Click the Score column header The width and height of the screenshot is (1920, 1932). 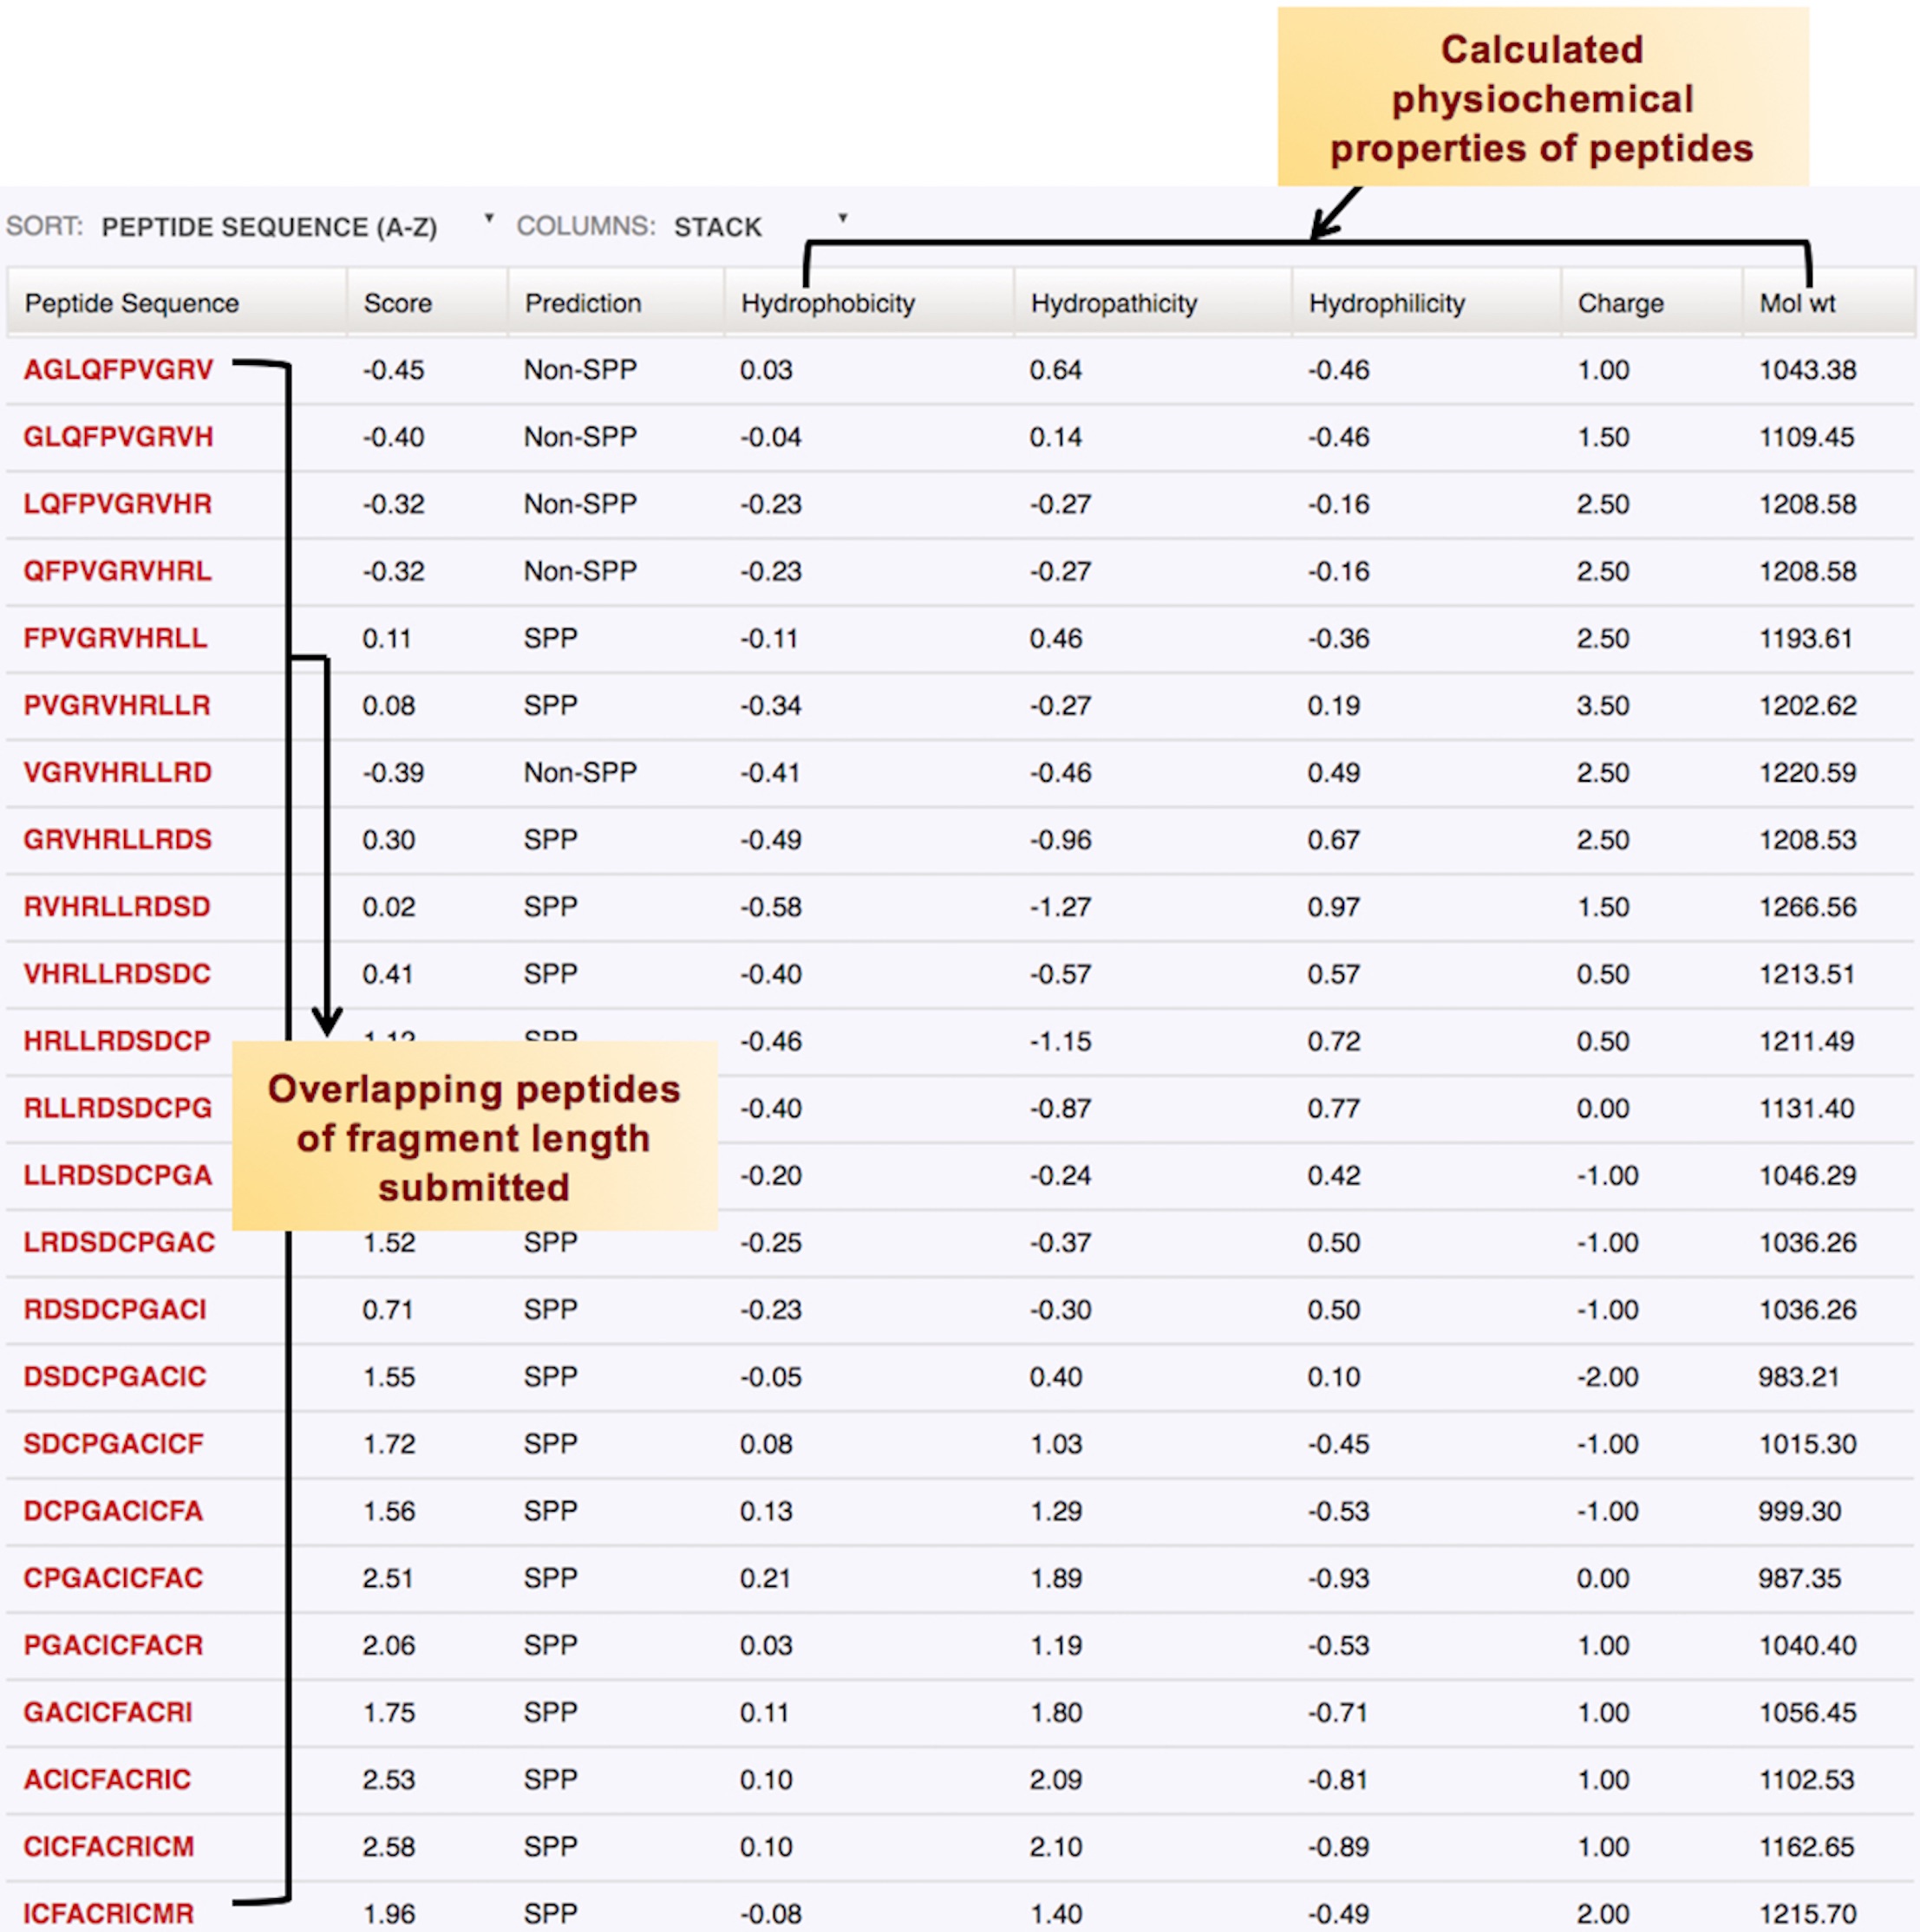tap(397, 303)
